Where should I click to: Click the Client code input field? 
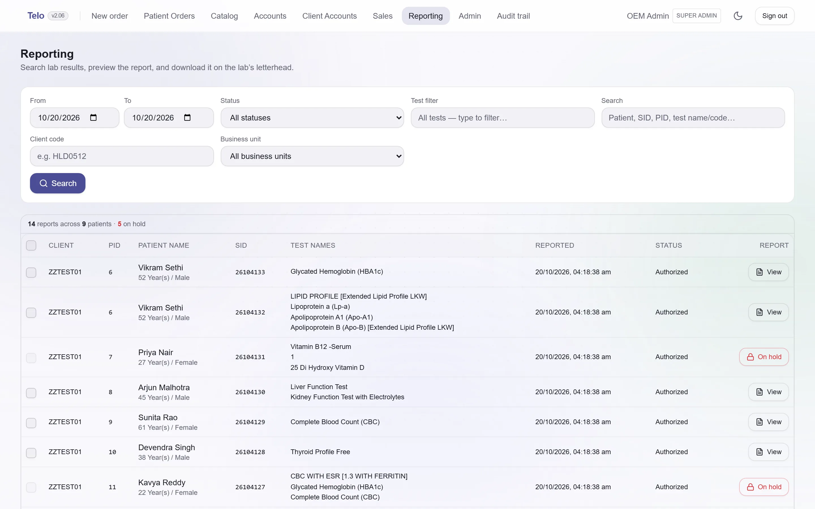122,156
